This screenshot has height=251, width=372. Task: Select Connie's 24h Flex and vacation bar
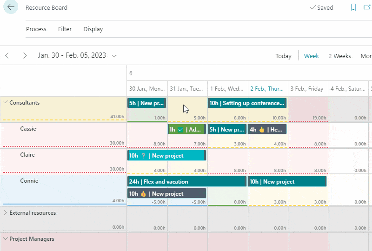[186, 182]
